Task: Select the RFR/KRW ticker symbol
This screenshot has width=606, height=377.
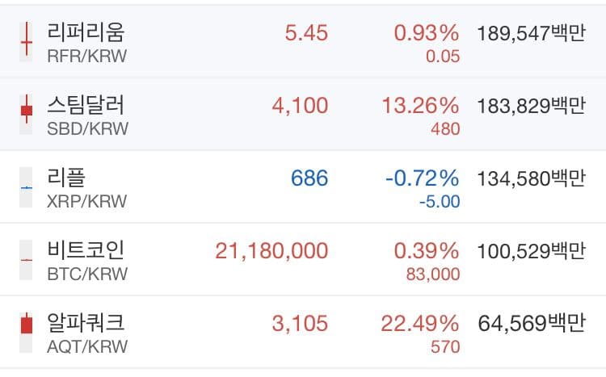Action: click(x=87, y=56)
